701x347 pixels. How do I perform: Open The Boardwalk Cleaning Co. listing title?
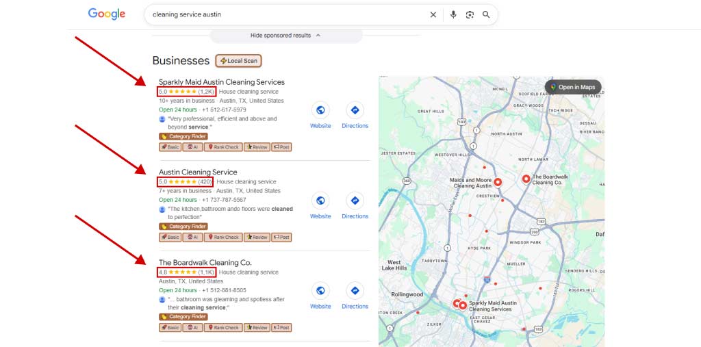205,263
